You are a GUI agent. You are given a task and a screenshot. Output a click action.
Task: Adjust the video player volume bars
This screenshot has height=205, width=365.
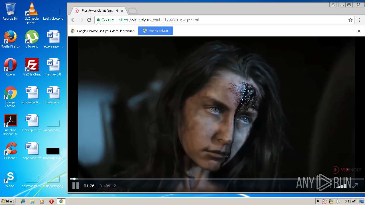coord(341,186)
